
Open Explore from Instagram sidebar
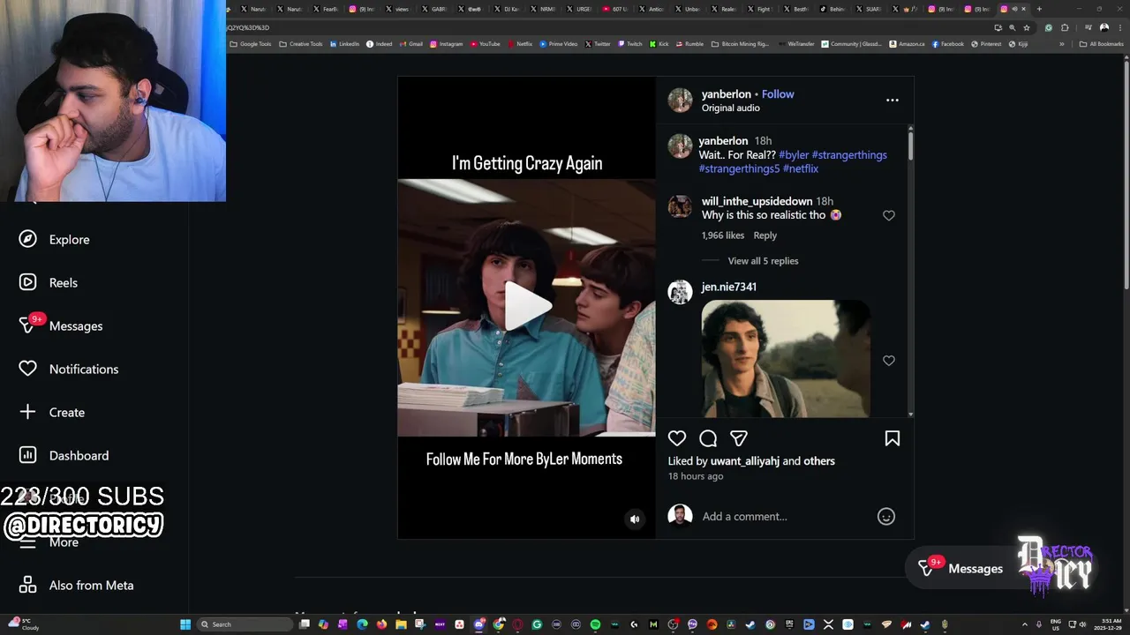tap(55, 240)
